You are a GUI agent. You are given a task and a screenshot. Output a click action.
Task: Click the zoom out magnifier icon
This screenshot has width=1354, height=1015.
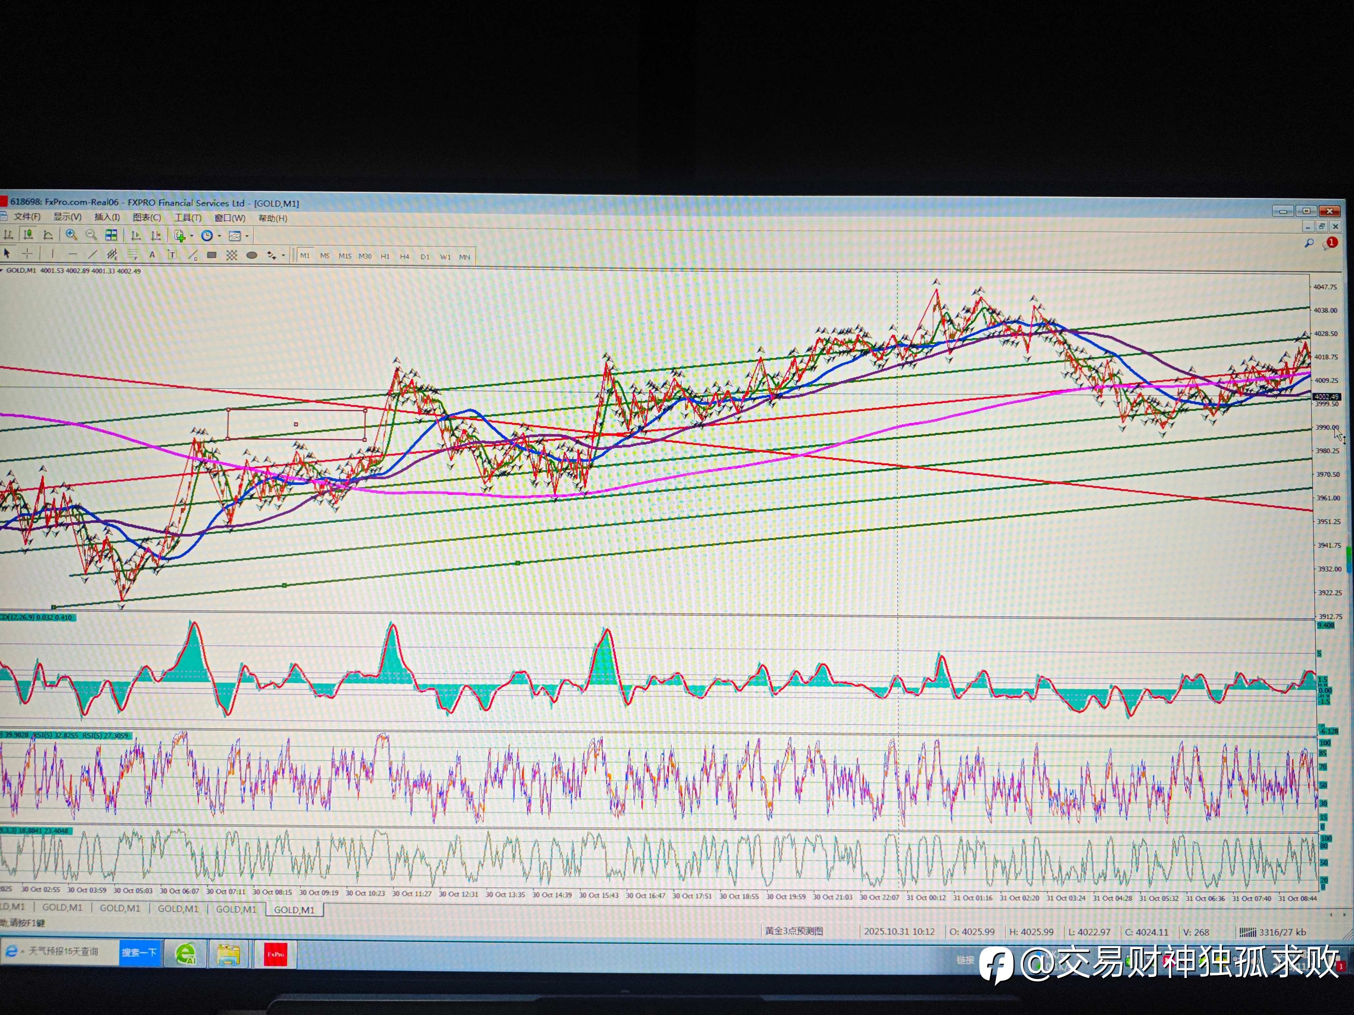(91, 235)
